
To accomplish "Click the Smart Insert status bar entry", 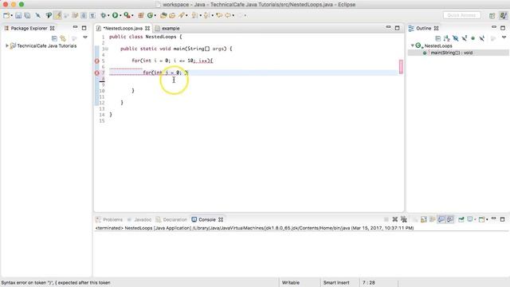I will click(x=336, y=283).
